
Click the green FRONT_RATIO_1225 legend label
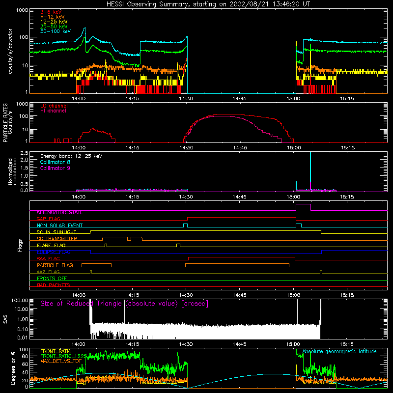(x=64, y=356)
